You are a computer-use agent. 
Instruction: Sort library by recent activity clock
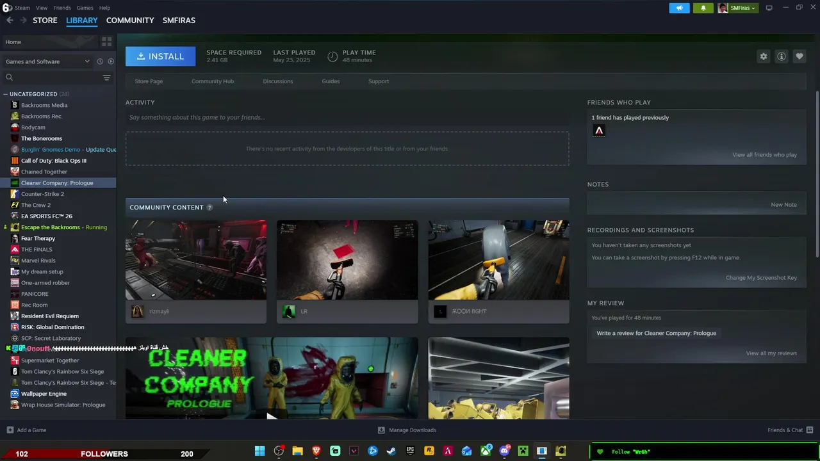100,61
